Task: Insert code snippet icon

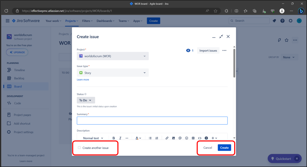Action: tap(200, 138)
